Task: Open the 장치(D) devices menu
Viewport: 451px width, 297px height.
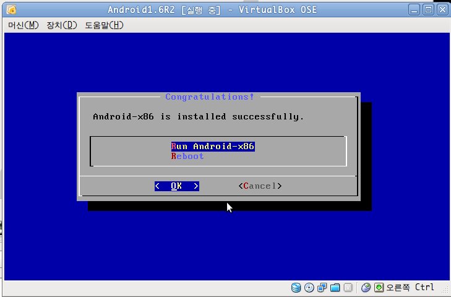Action: pos(62,25)
